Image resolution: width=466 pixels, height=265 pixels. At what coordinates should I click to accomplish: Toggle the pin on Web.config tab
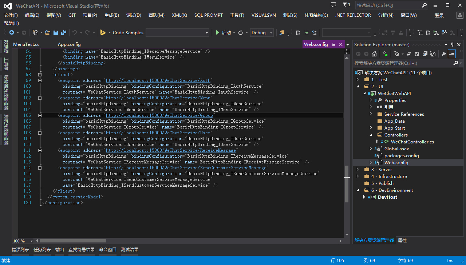click(333, 44)
